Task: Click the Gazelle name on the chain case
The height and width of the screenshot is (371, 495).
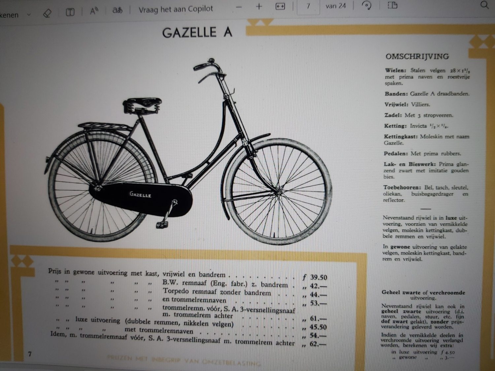Action: 140,194
